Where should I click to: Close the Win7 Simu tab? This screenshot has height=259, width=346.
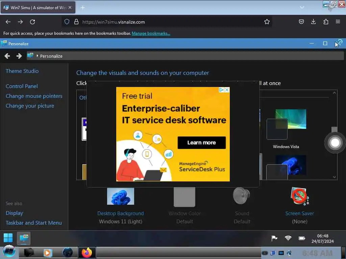[70, 7]
